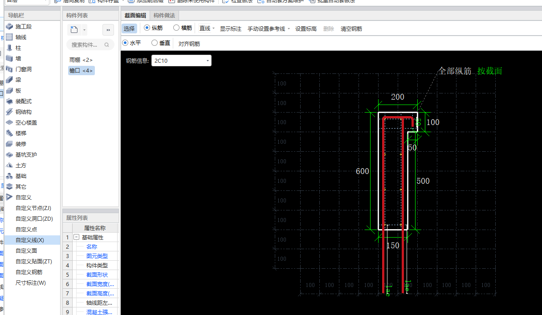Select the 门窗洞 icon in navigation
The height and width of the screenshot is (315, 542).
coord(9,69)
